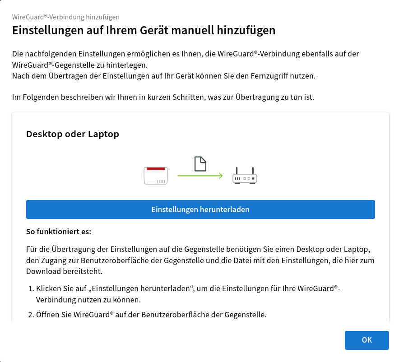The width and height of the screenshot is (399, 362).
Task: Click the heading "Einstellungen auf Ihrem Gerät manuell hinzufügen"
Action: (x=144, y=31)
